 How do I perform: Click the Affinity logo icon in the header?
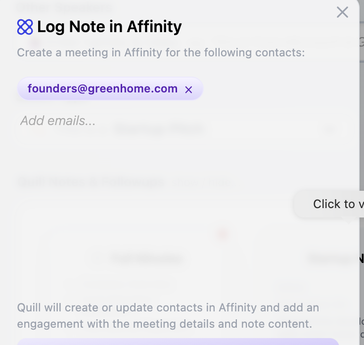[25, 27]
